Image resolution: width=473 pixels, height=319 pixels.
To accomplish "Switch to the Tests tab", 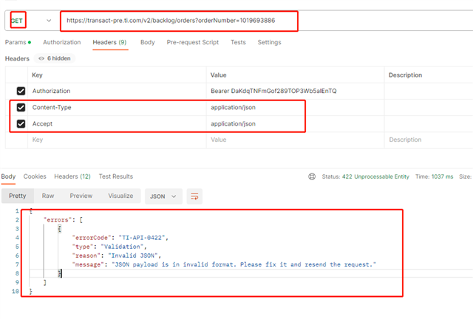I will pyautogui.click(x=238, y=42).
